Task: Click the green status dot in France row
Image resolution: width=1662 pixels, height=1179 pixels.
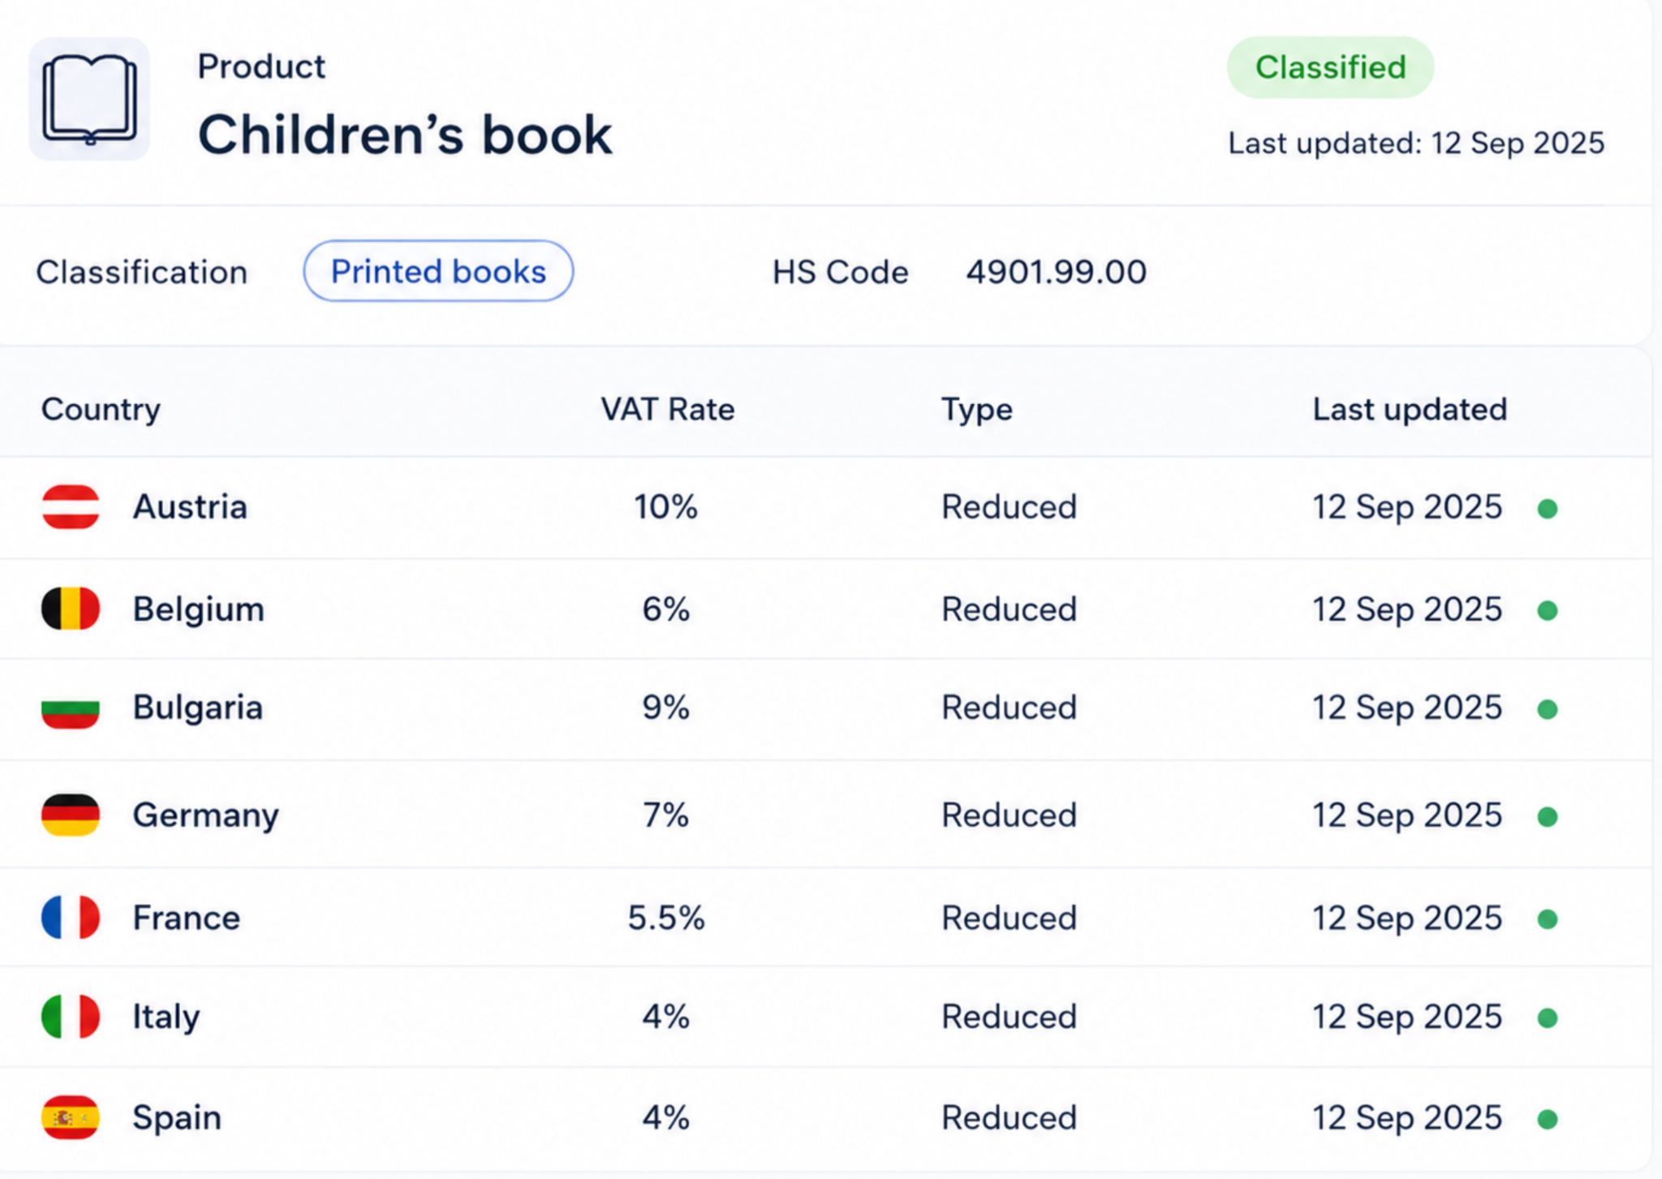Action: click(x=1548, y=919)
